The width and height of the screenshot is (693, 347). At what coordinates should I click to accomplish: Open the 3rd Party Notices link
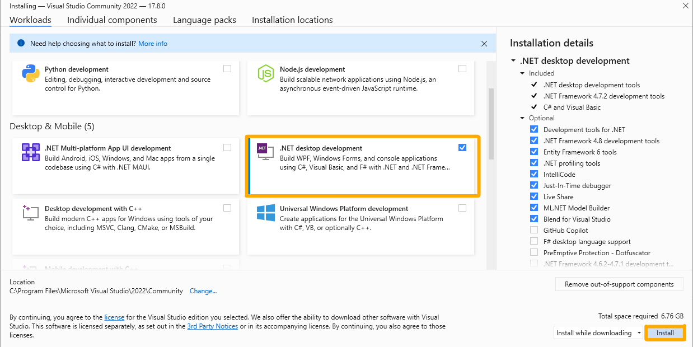coord(213,326)
